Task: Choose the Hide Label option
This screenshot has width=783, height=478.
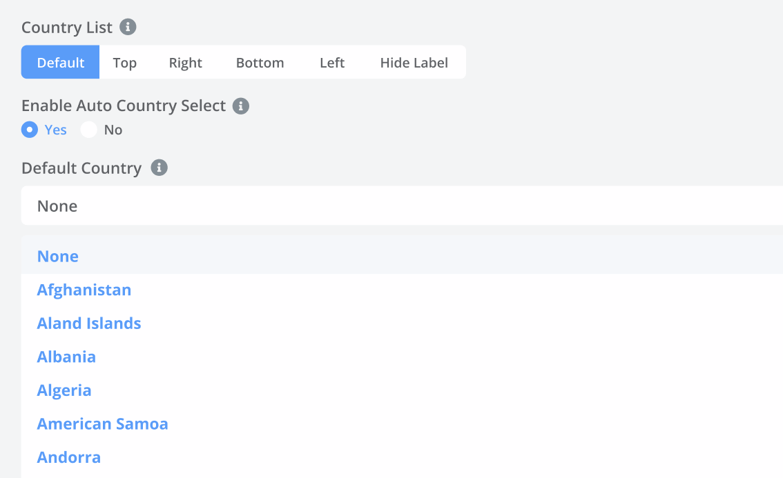Action: pyautogui.click(x=414, y=63)
